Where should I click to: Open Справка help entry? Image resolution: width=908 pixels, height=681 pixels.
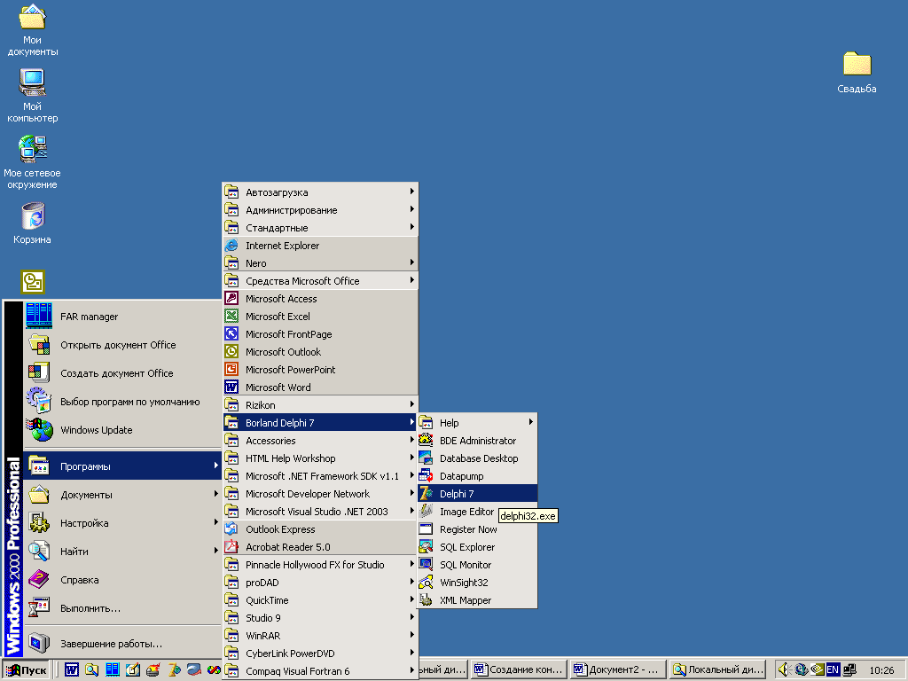(x=122, y=579)
